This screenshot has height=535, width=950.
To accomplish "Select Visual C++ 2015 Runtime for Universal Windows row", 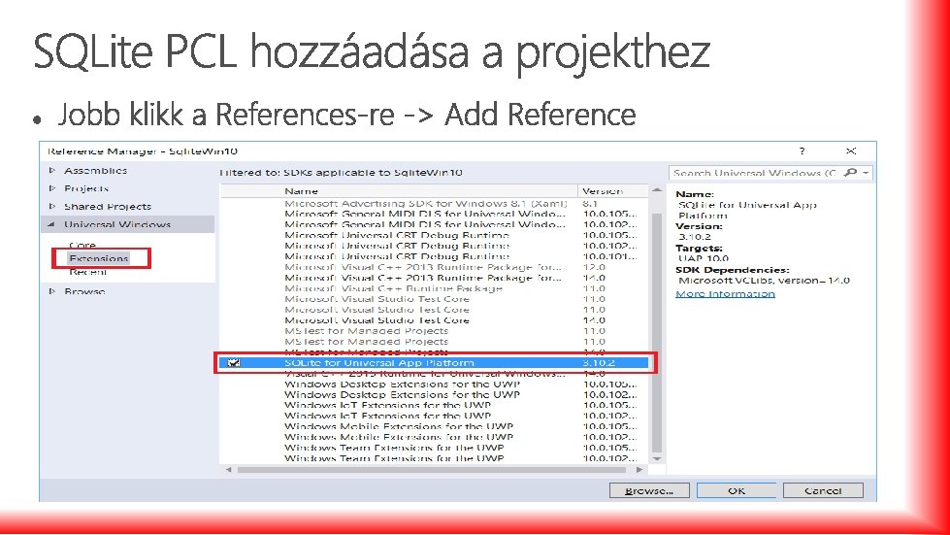I will (x=434, y=373).
